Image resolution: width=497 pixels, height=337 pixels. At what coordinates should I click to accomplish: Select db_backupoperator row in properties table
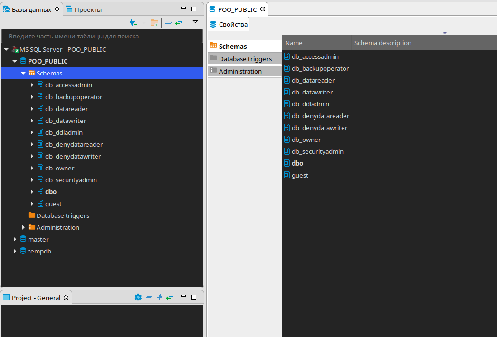coord(390,68)
